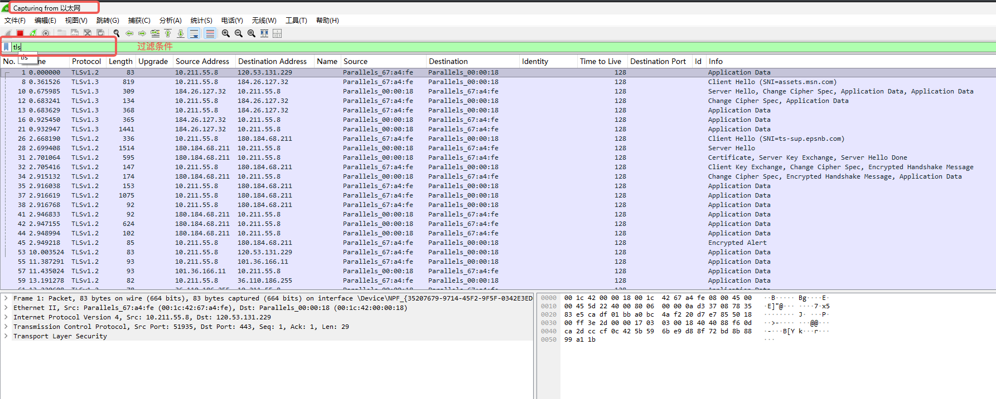Click the close capture file icon
Viewport: 996px width, 399px height.
[88, 33]
